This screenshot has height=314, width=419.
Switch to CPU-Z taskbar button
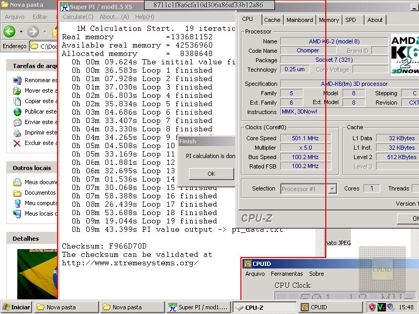tap(264, 307)
